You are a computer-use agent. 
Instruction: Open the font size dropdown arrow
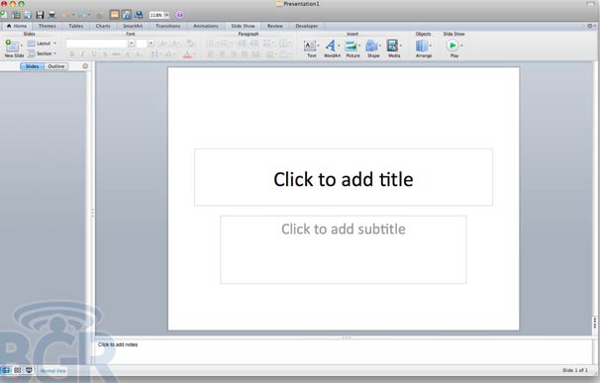point(151,44)
